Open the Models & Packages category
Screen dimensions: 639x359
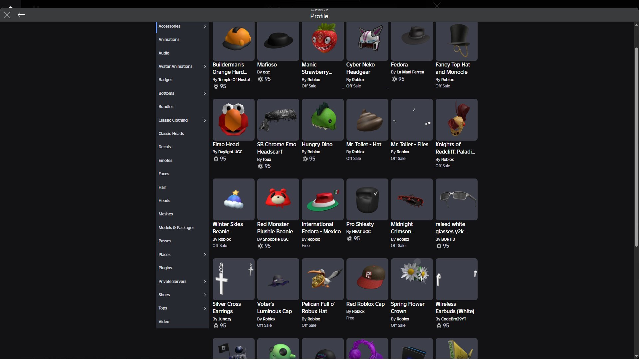(x=182, y=228)
